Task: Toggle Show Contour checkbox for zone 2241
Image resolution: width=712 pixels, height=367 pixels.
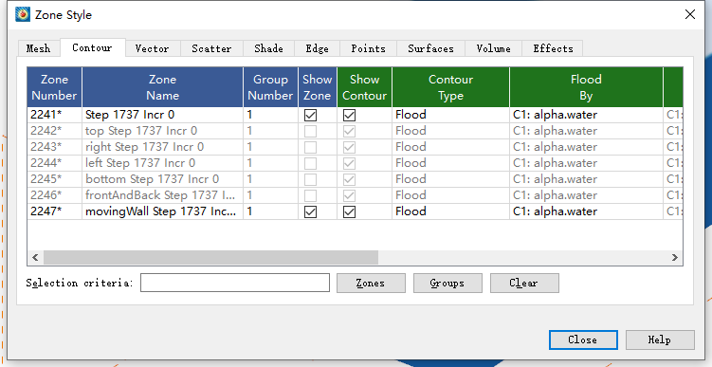Action: click(349, 116)
